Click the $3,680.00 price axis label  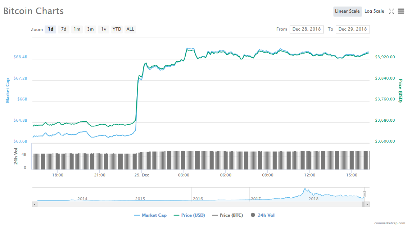[385, 120]
